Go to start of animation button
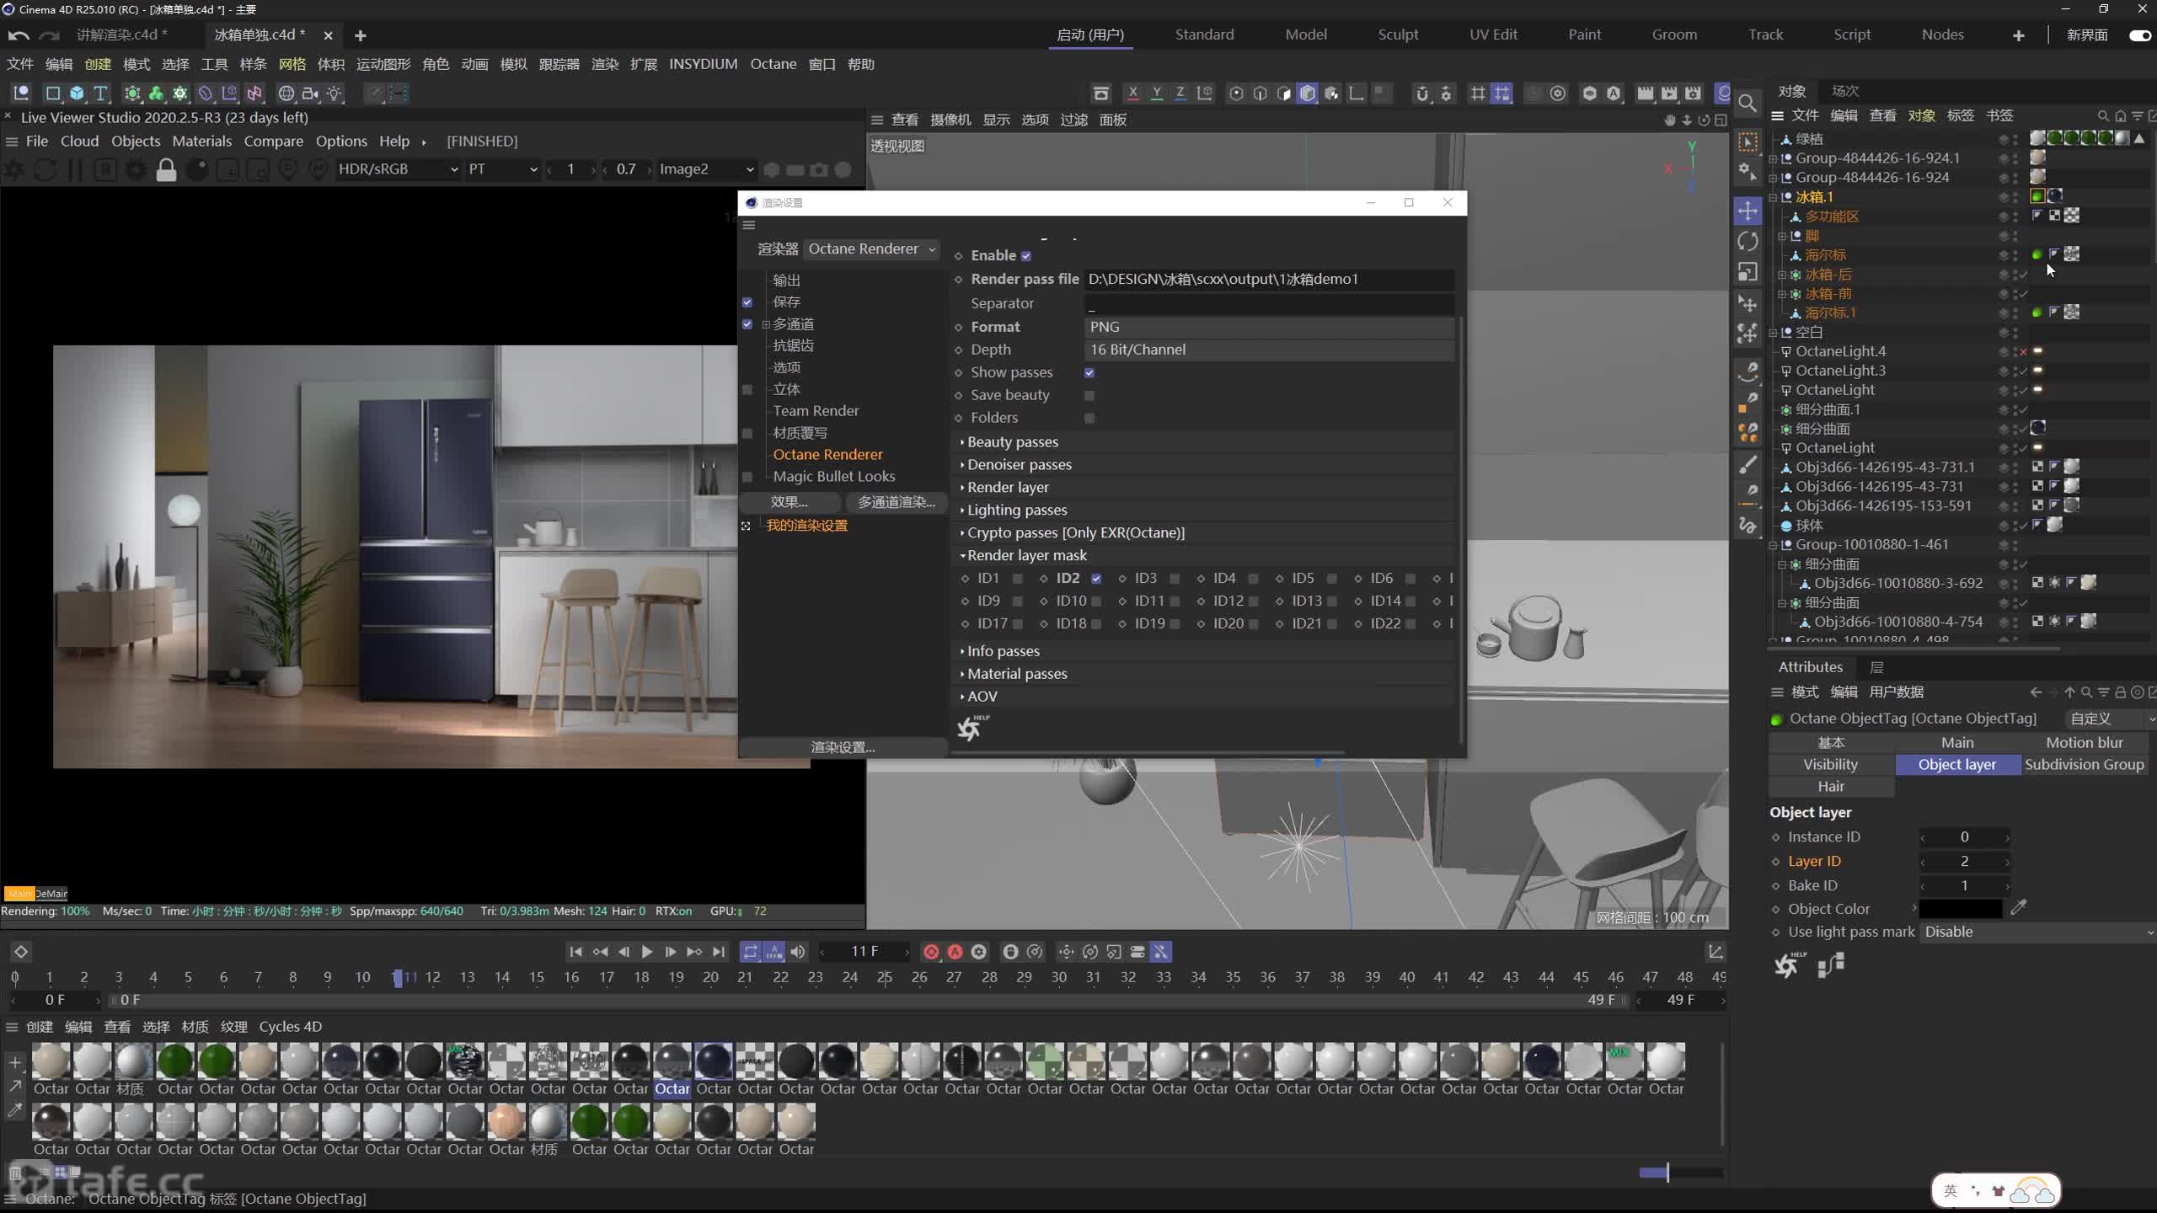The image size is (2157, 1213). point(575,952)
